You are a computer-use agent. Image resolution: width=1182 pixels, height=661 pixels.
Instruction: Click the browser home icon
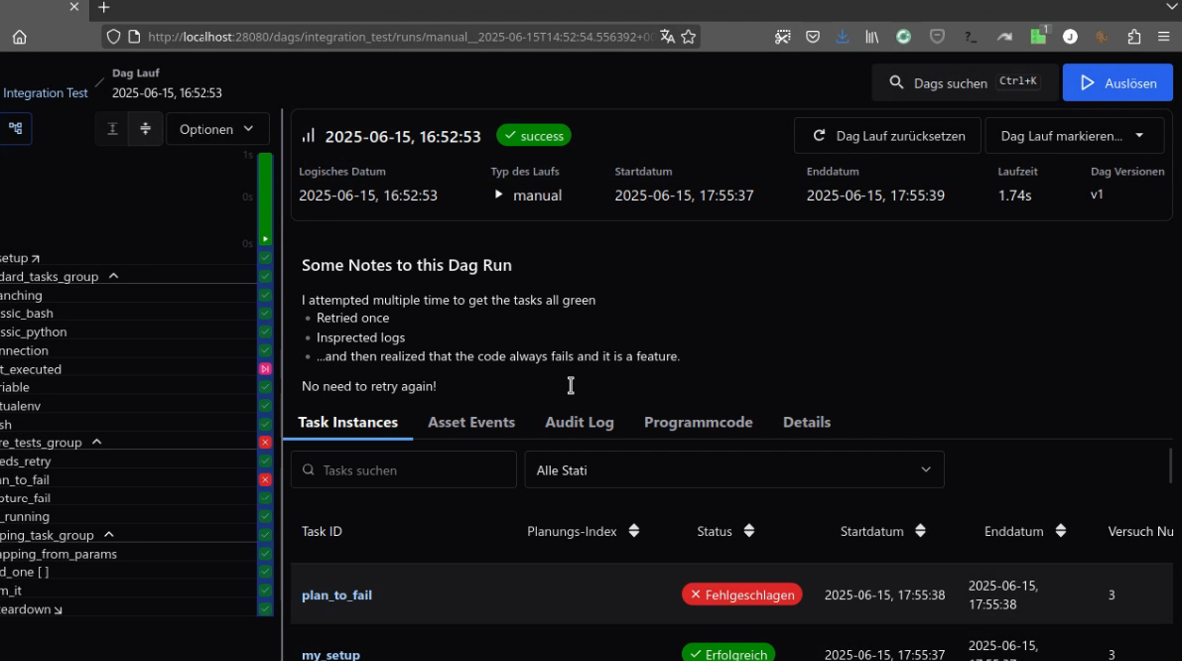20,37
